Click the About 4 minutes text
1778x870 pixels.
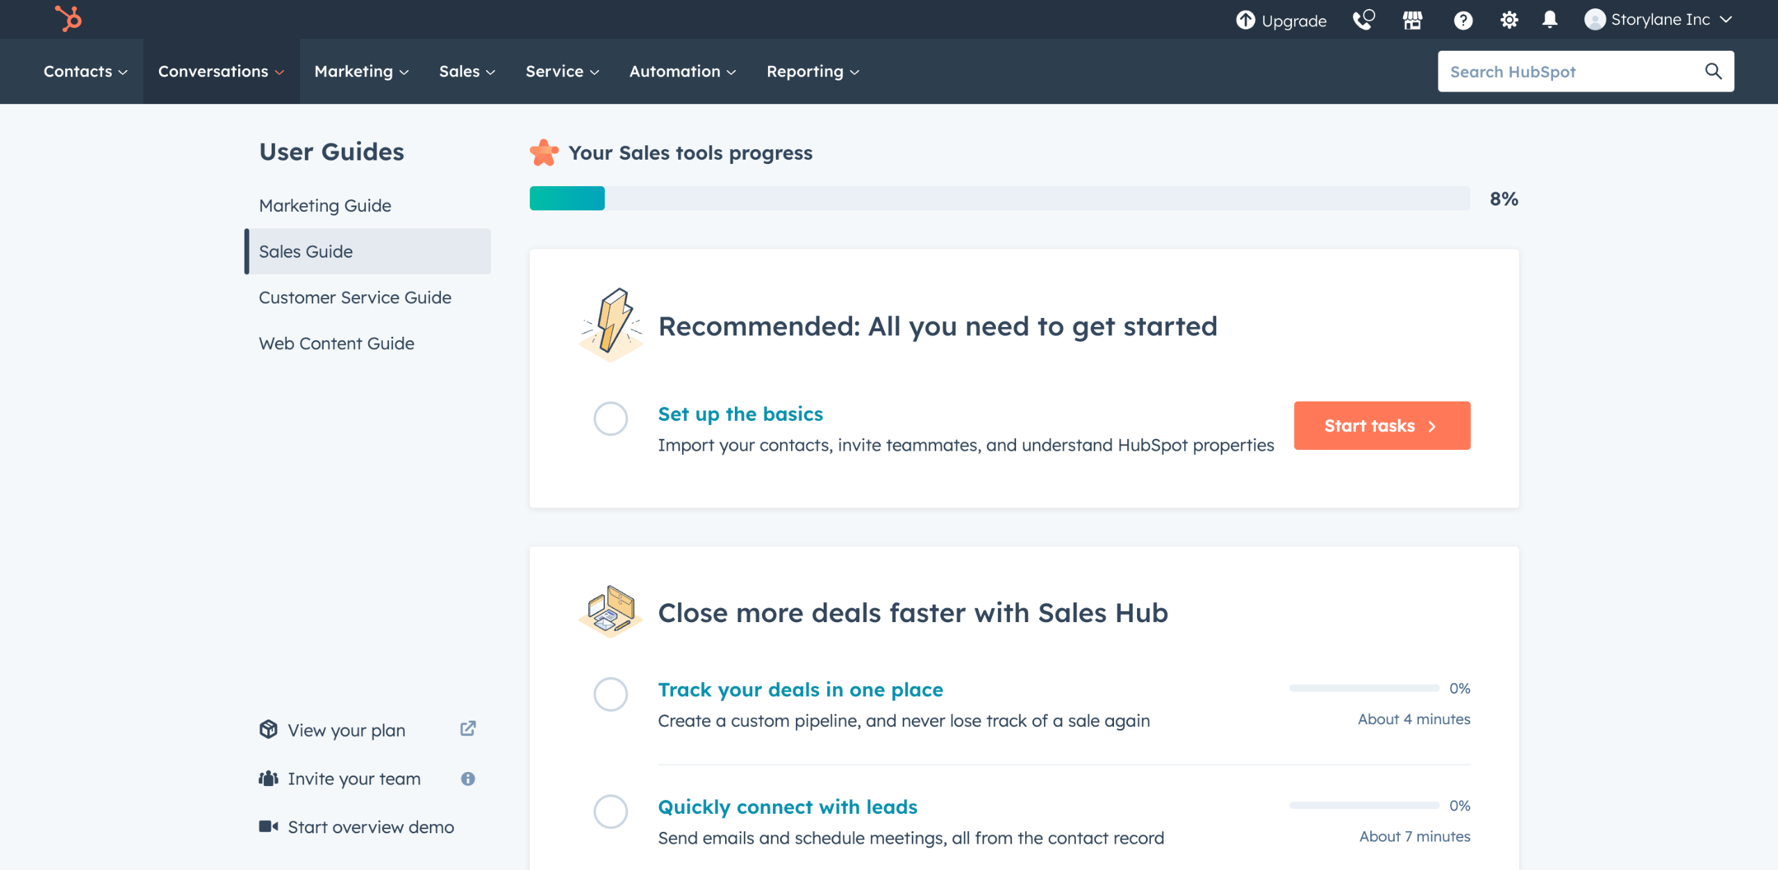[1414, 719]
